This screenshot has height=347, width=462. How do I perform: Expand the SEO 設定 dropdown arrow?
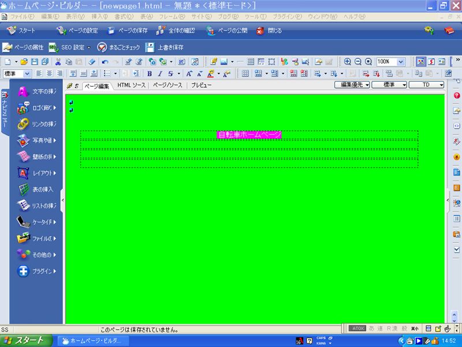pyautogui.click(x=89, y=47)
